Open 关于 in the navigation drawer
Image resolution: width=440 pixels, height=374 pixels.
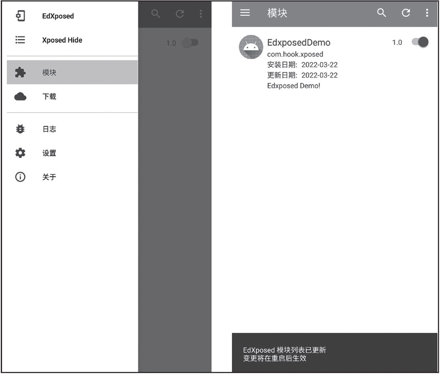[x=72, y=177]
